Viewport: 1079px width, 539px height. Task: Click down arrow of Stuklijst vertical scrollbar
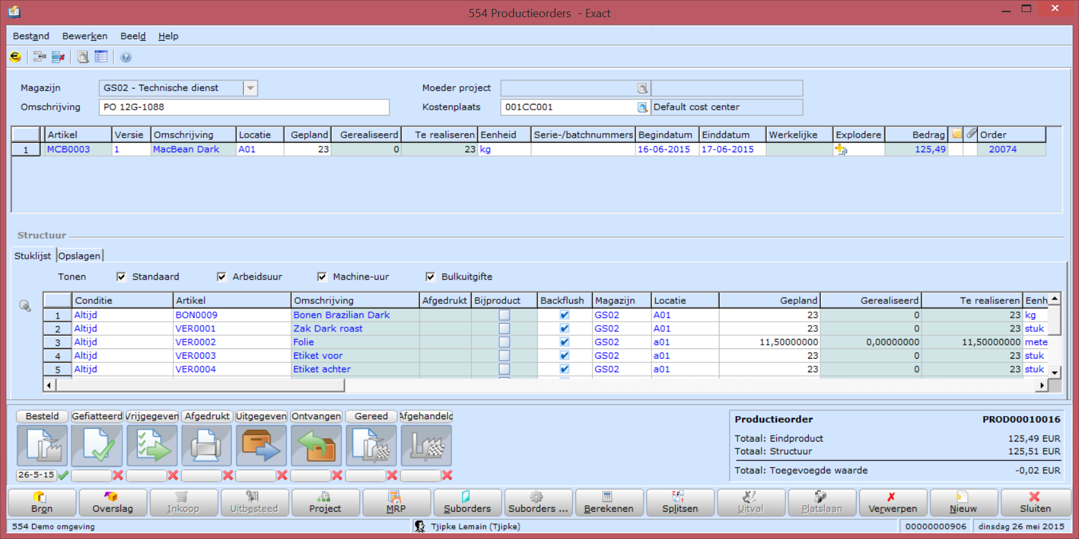(1055, 373)
